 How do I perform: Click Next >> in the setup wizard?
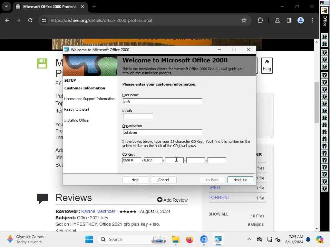(x=240, y=180)
